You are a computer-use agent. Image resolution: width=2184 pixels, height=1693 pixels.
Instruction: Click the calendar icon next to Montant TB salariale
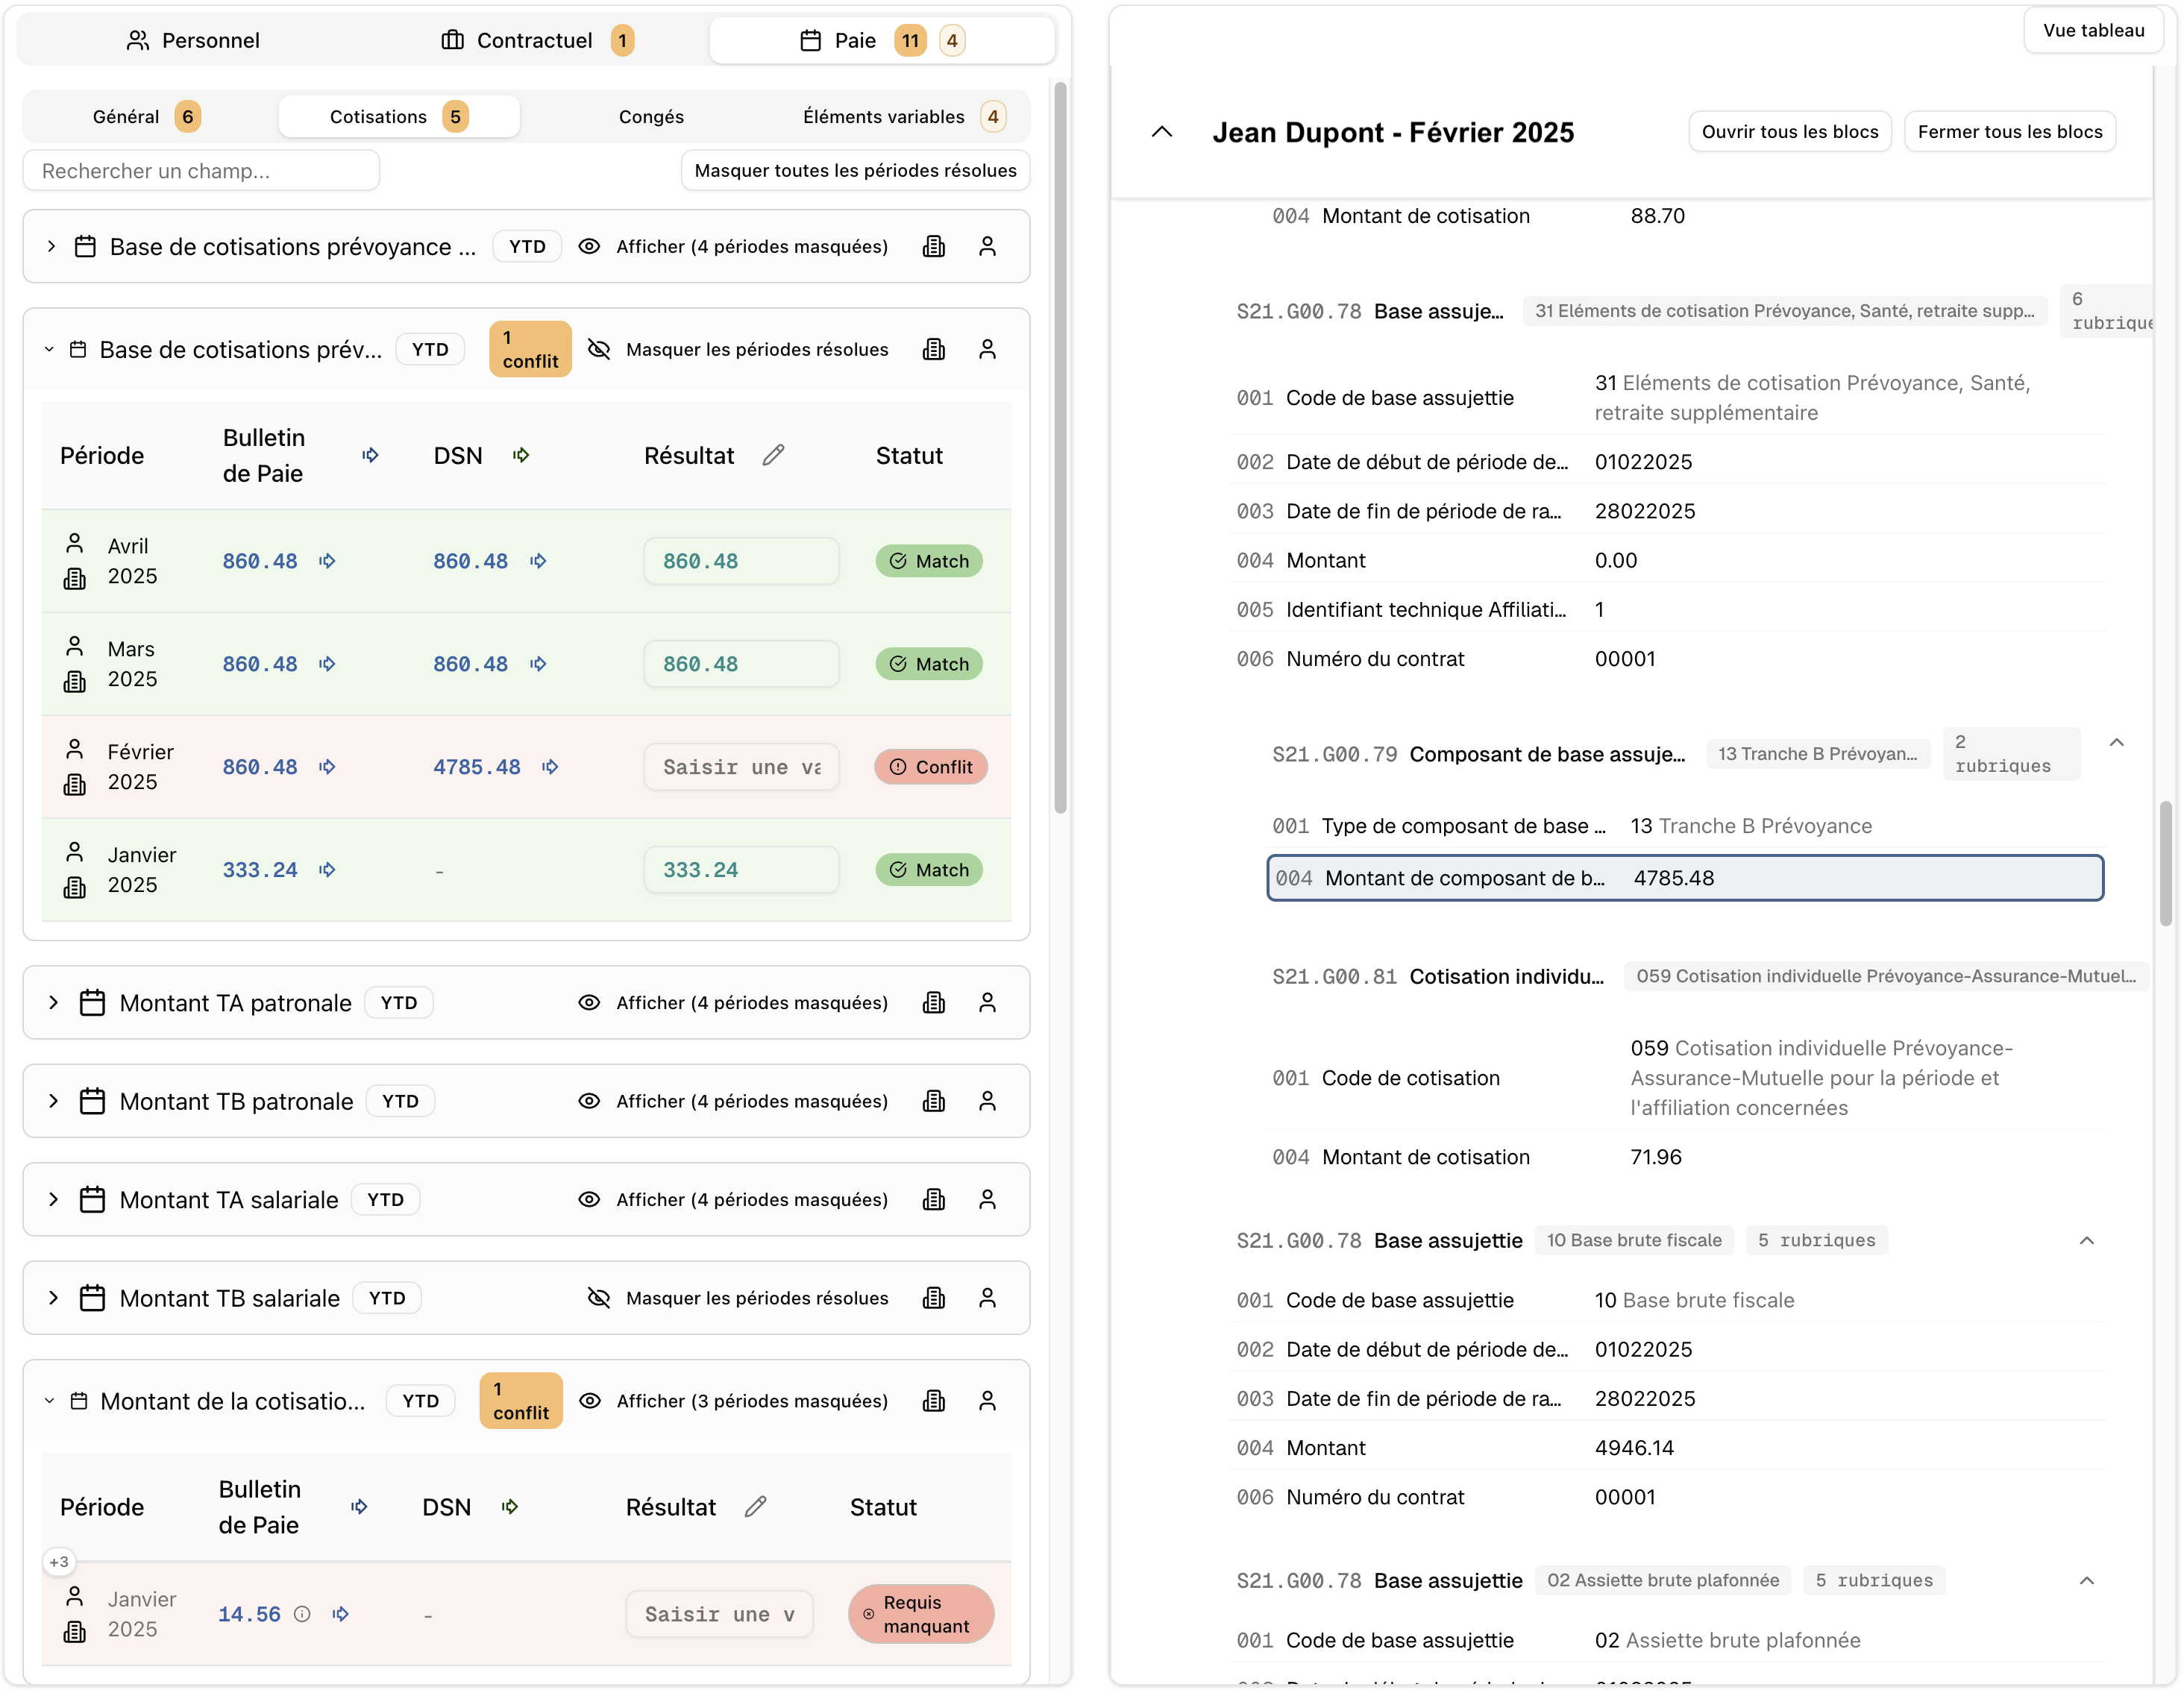pos(93,1297)
